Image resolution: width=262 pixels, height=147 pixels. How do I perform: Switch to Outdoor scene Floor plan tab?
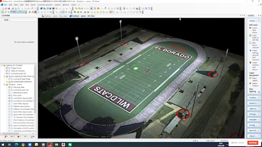[54, 16]
